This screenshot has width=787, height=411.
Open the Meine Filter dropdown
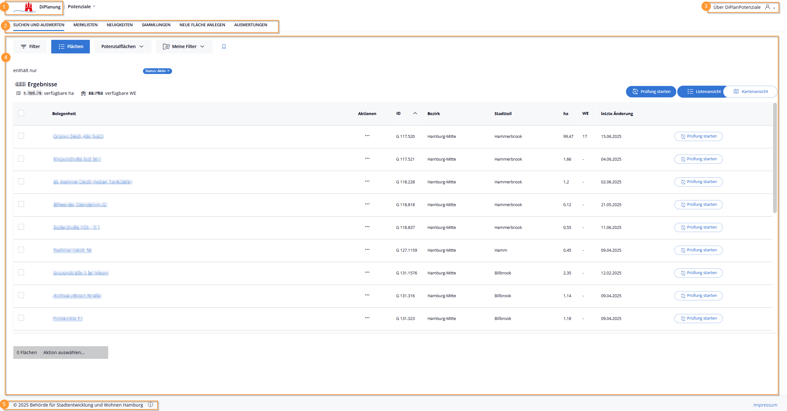pos(184,46)
